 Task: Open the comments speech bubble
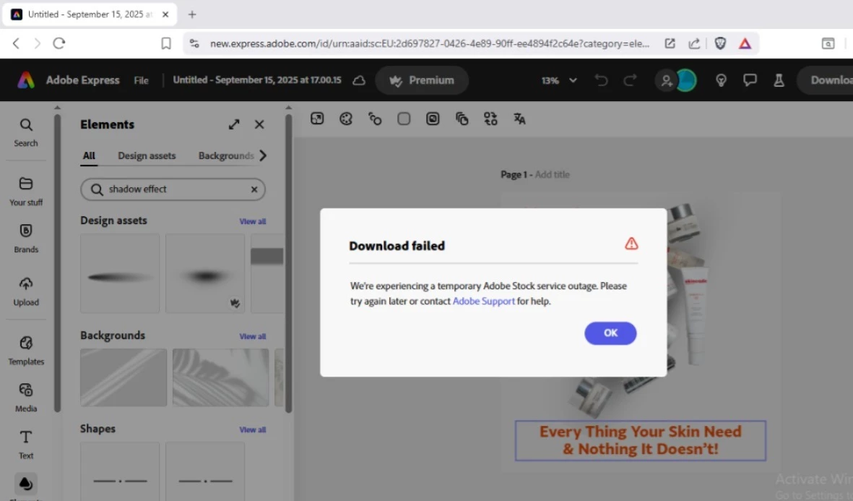click(x=750, y=80)
